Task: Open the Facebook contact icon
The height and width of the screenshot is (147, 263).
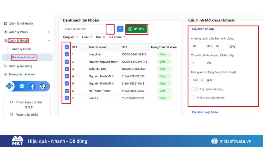Action: [32, 86]
